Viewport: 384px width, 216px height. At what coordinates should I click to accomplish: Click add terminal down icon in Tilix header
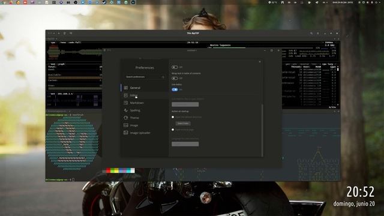click(x=71, y=34)
